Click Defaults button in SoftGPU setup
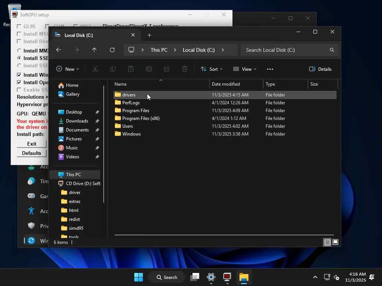382x286 pixels. tap(31, 153)
